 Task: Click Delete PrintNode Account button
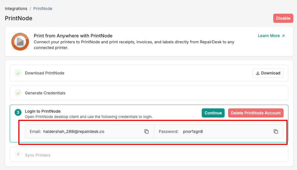pyautogui.click(x=256, y=113)
